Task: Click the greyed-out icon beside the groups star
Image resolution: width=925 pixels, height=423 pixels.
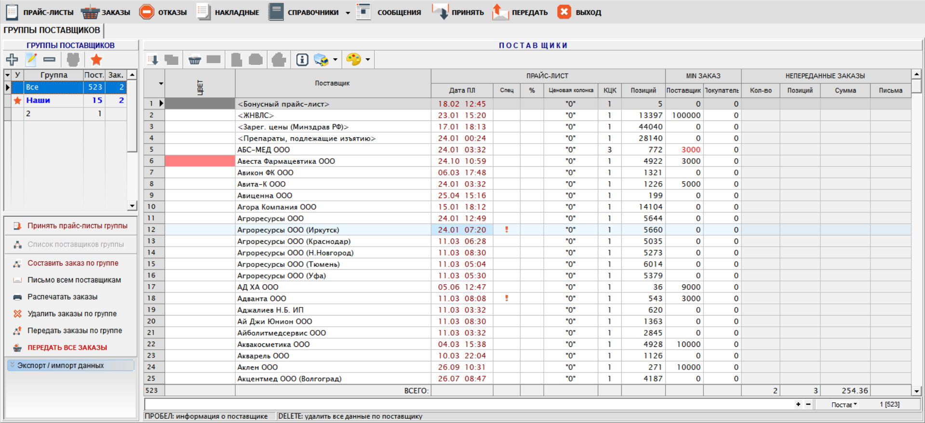Action: tap(73, 60)
